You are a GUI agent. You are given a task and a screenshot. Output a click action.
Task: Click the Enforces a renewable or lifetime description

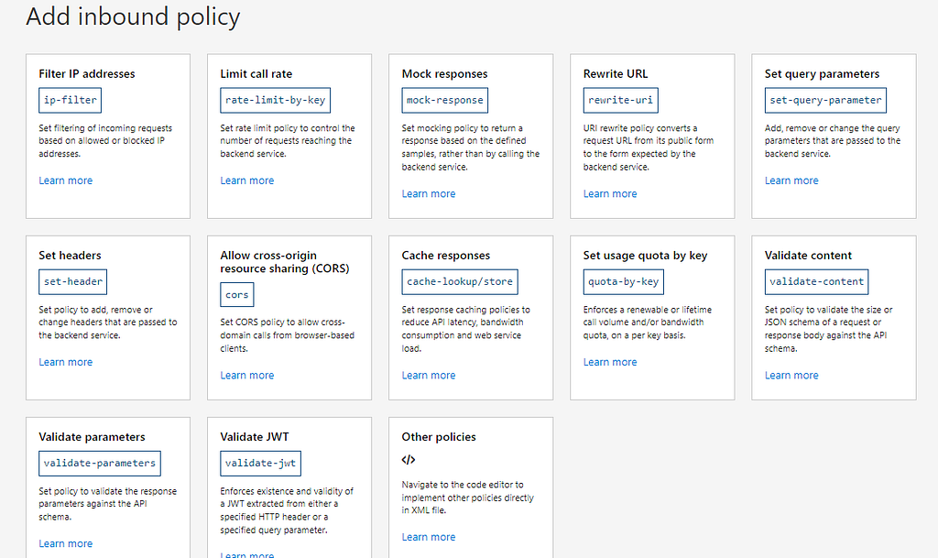tap(648, 323)
